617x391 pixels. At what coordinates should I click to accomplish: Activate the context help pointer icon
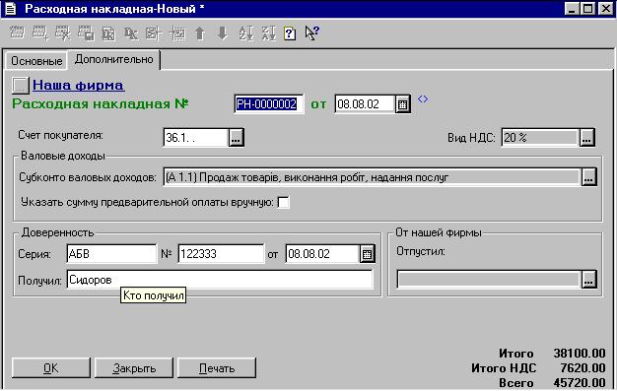(312, 33)
